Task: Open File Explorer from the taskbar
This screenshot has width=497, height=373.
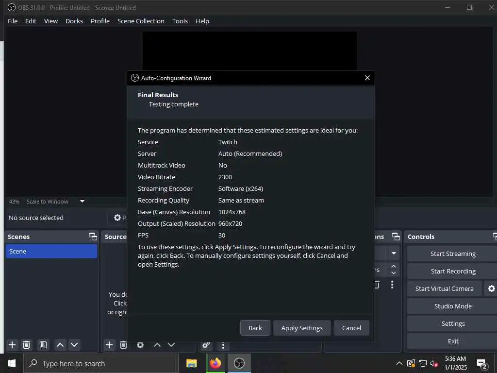Action: point(191,363)
